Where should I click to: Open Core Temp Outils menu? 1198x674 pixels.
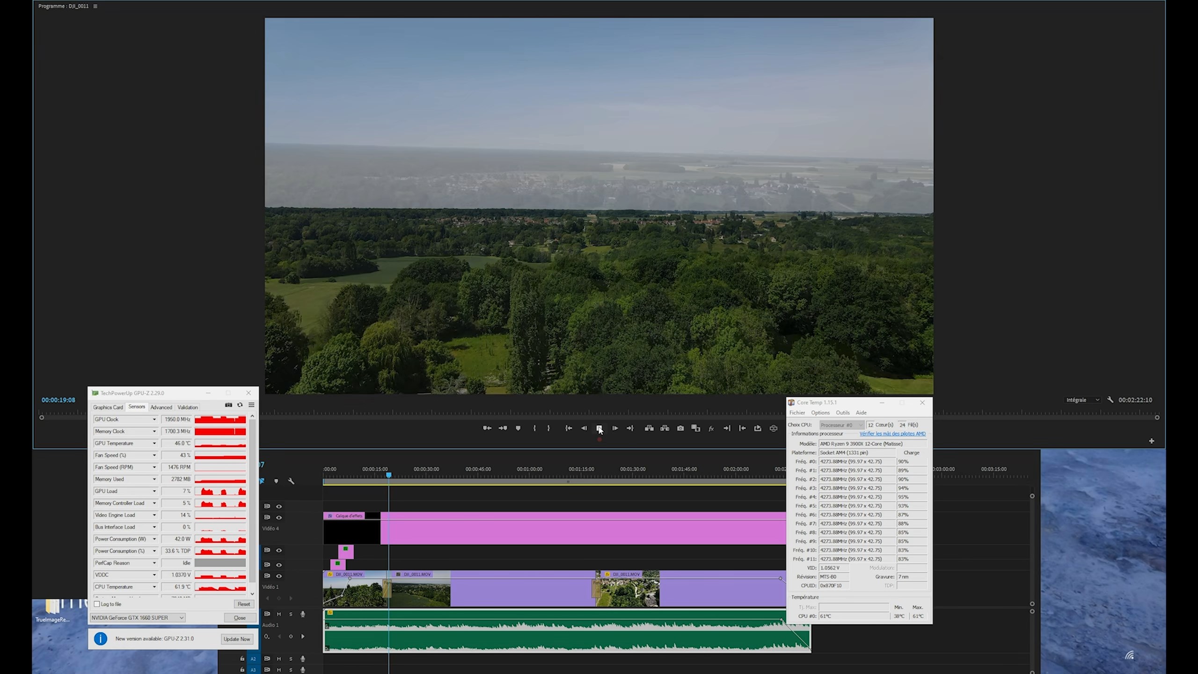tap(842, 413)
